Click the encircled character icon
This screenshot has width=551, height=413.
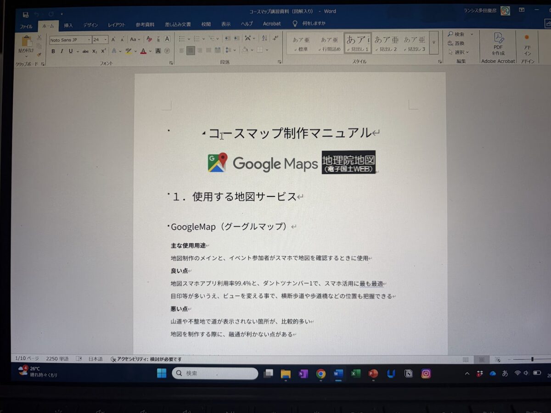pyautogui.click(x=167, y=51)
